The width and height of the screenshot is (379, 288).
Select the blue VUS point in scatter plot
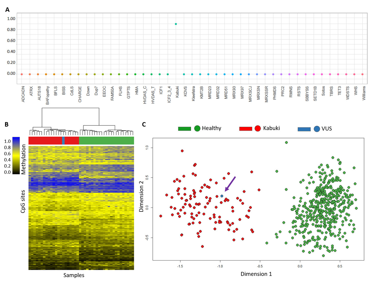222,196
